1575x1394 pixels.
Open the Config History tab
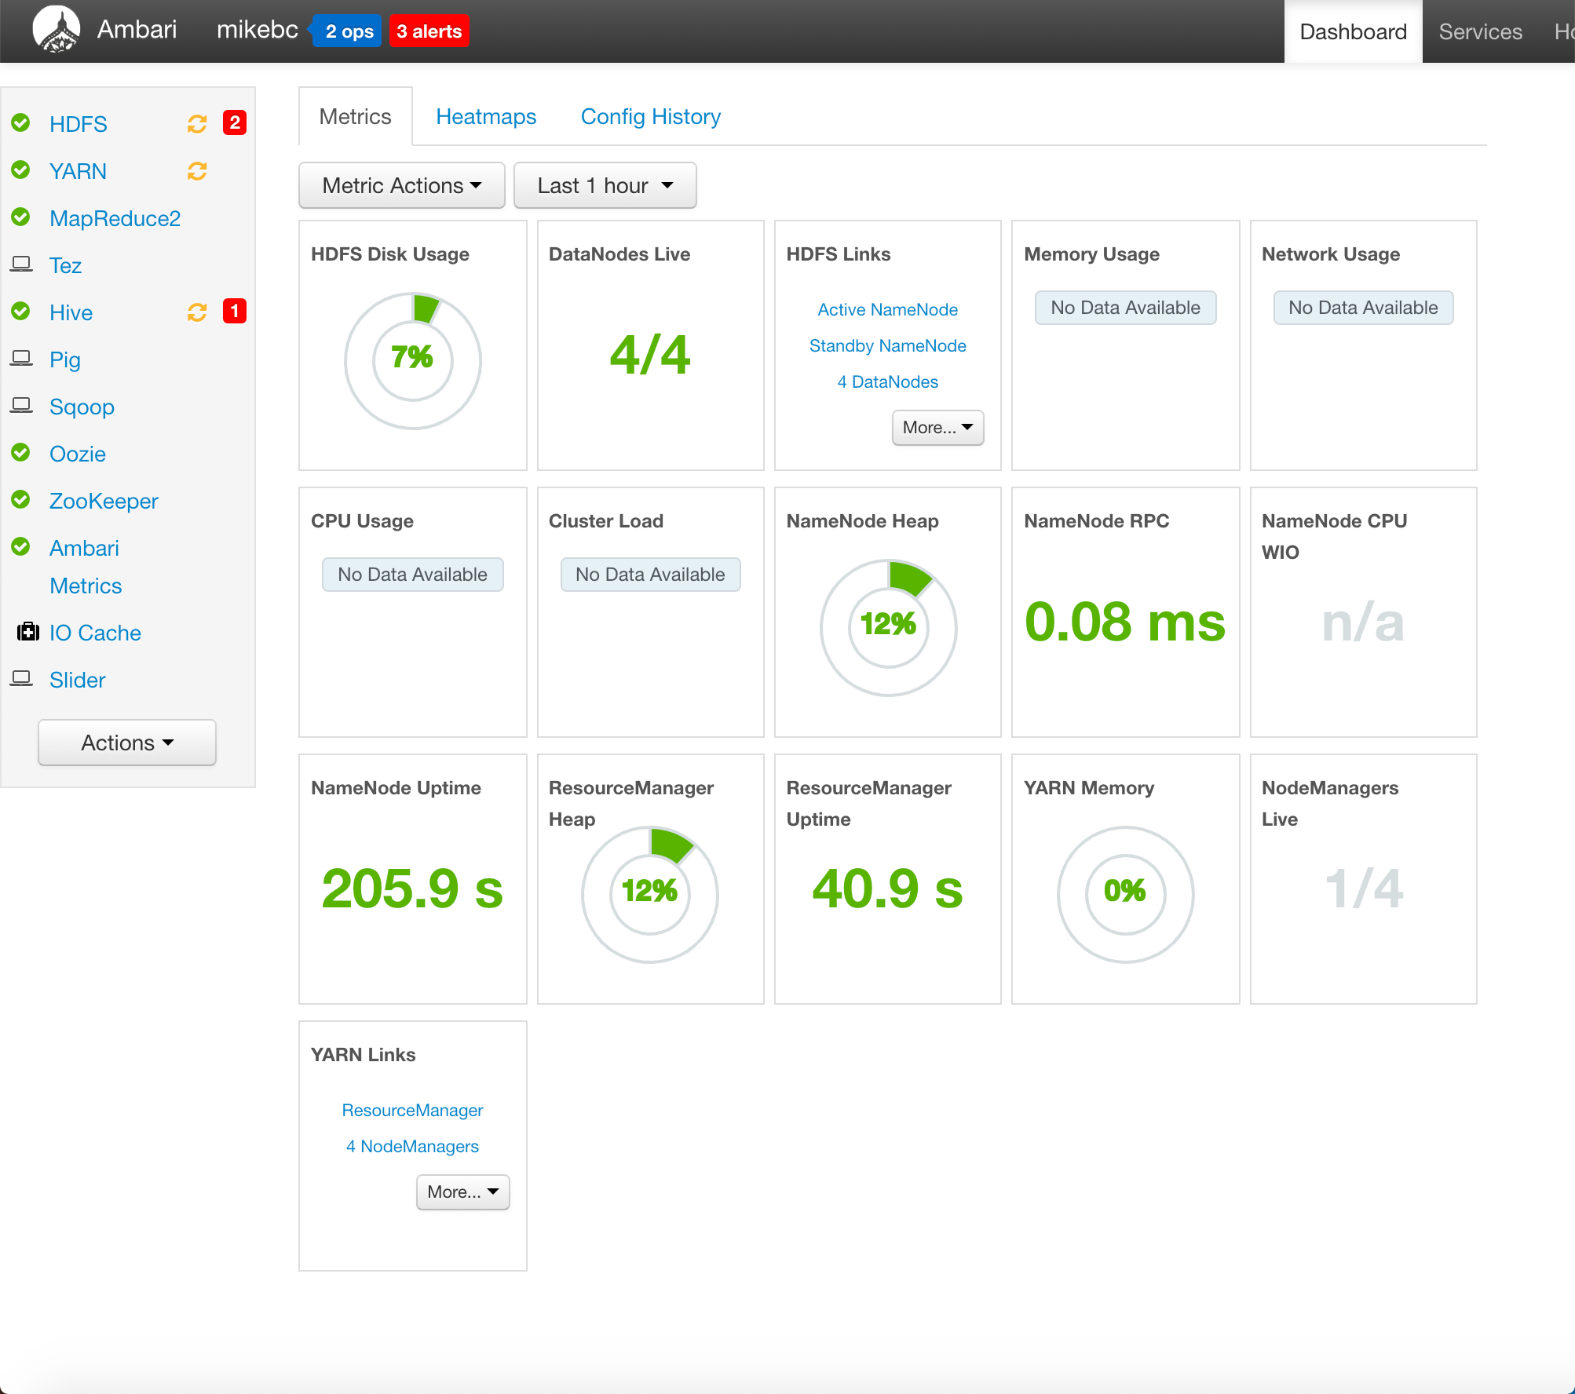pos(650,117)
